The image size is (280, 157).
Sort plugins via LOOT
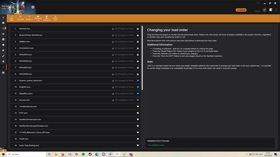click(x=55, y=18)
